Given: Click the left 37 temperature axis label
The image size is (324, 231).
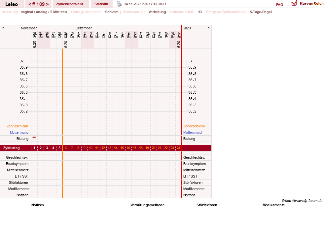Looking at the screenshot, I should [22, 61].
